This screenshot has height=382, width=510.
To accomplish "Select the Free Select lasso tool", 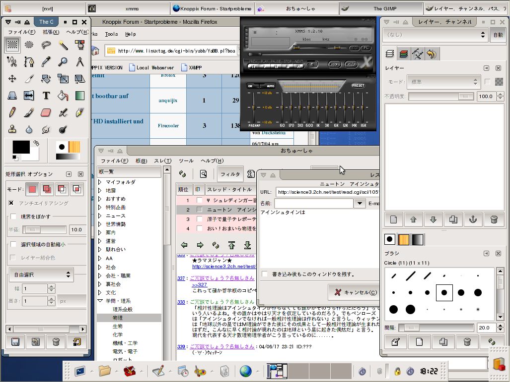I will point(46,45).
